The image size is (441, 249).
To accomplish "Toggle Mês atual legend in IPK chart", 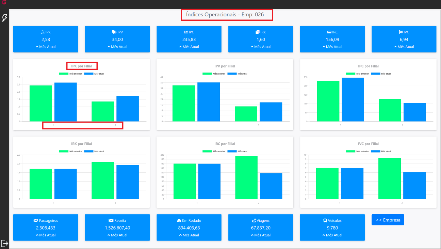I will click(94, 74).
